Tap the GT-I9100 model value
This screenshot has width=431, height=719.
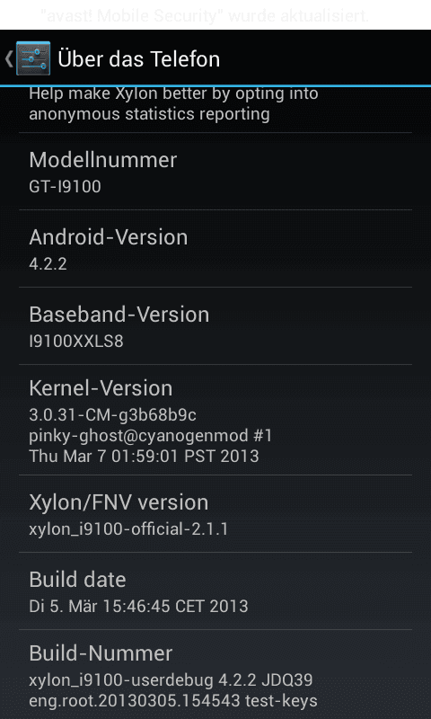point(65,187)
